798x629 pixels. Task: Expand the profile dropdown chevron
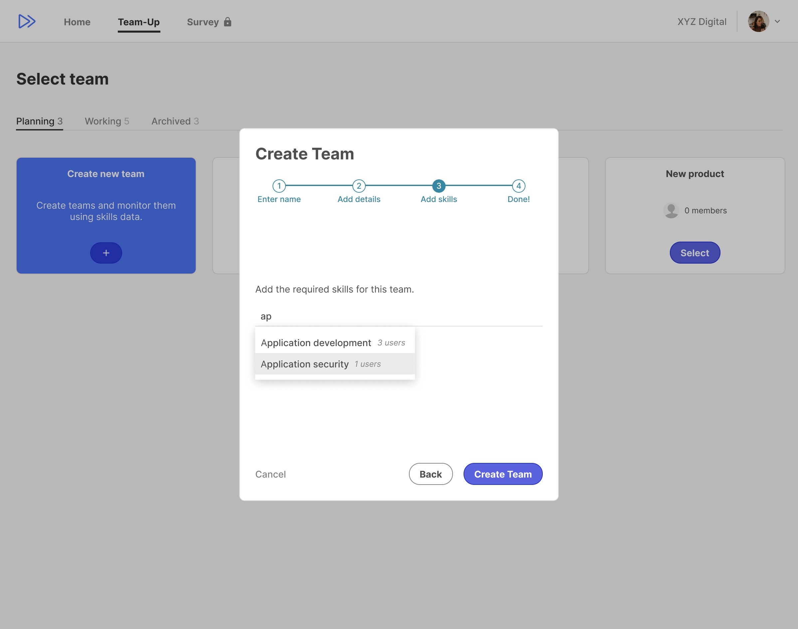[777, 21]
